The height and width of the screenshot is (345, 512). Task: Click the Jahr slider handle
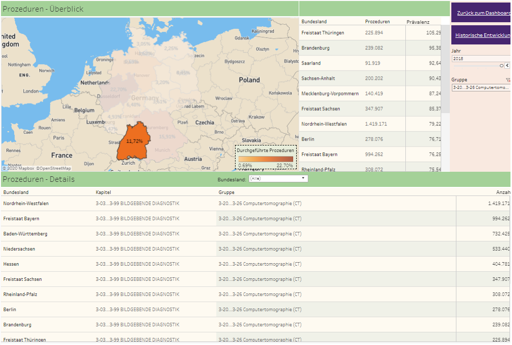(x=501, y=66)
